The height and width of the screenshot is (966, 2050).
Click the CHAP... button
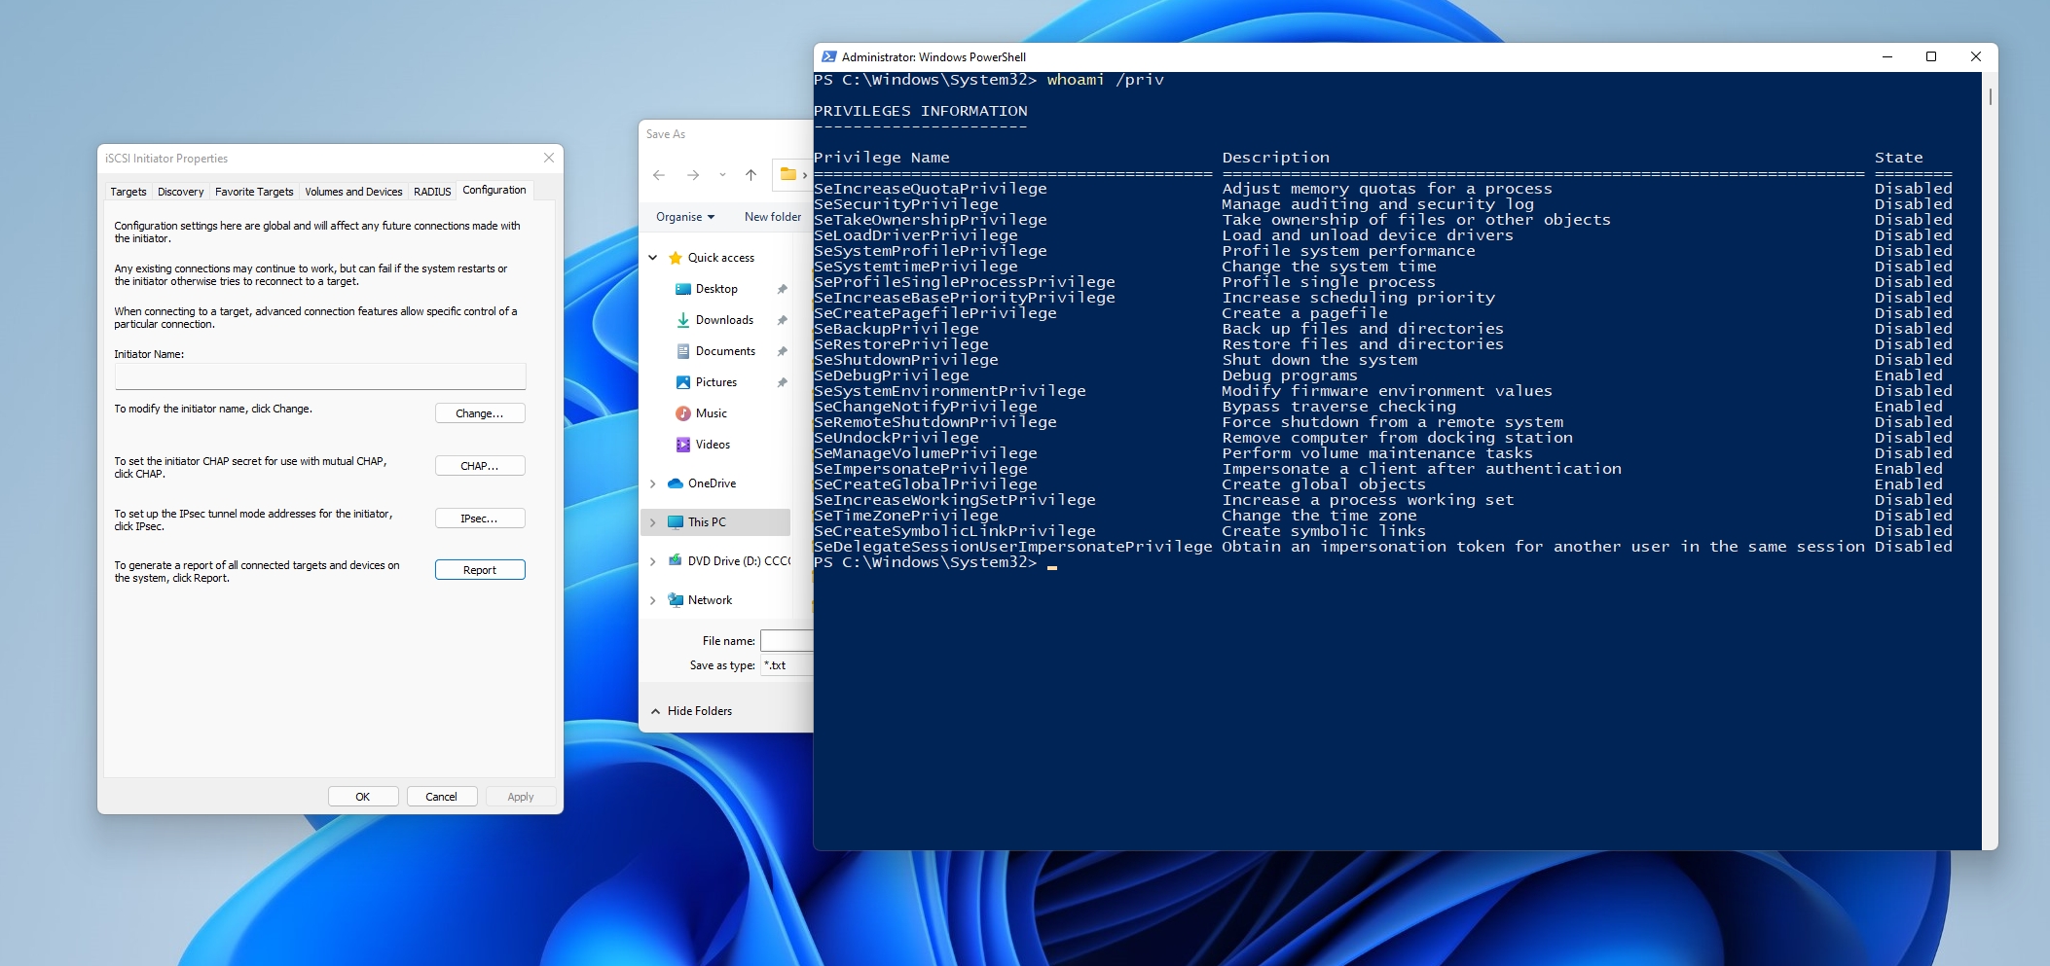pos(480,466)
